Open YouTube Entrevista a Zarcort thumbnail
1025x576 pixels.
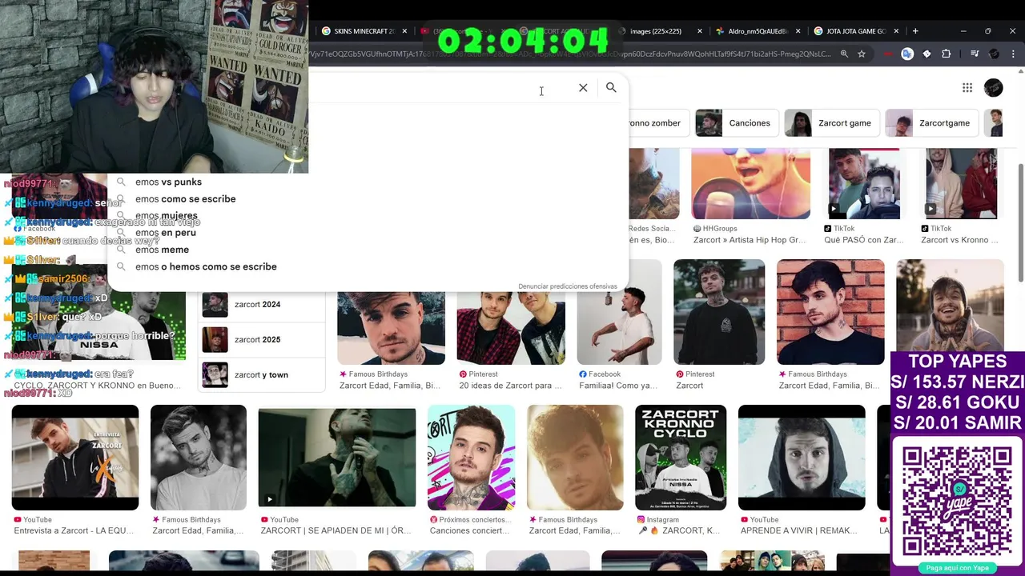coord(75,458)
